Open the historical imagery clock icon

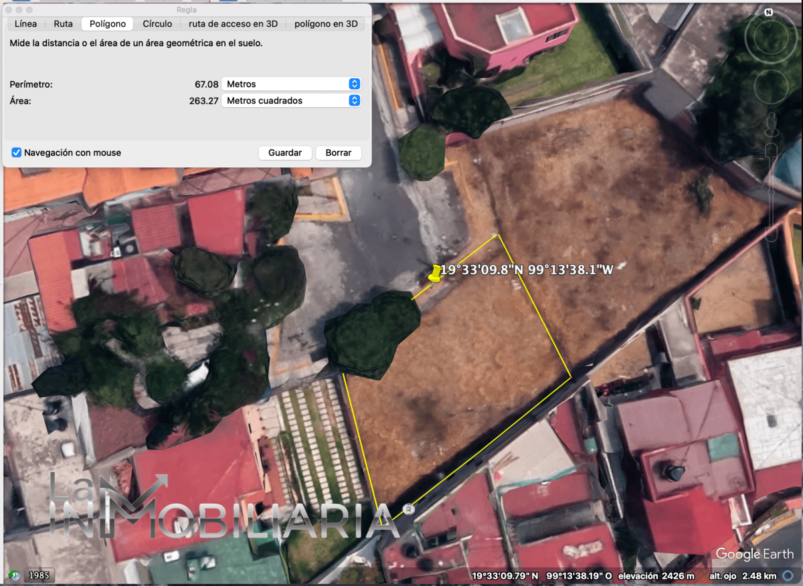tap(13, 575)
